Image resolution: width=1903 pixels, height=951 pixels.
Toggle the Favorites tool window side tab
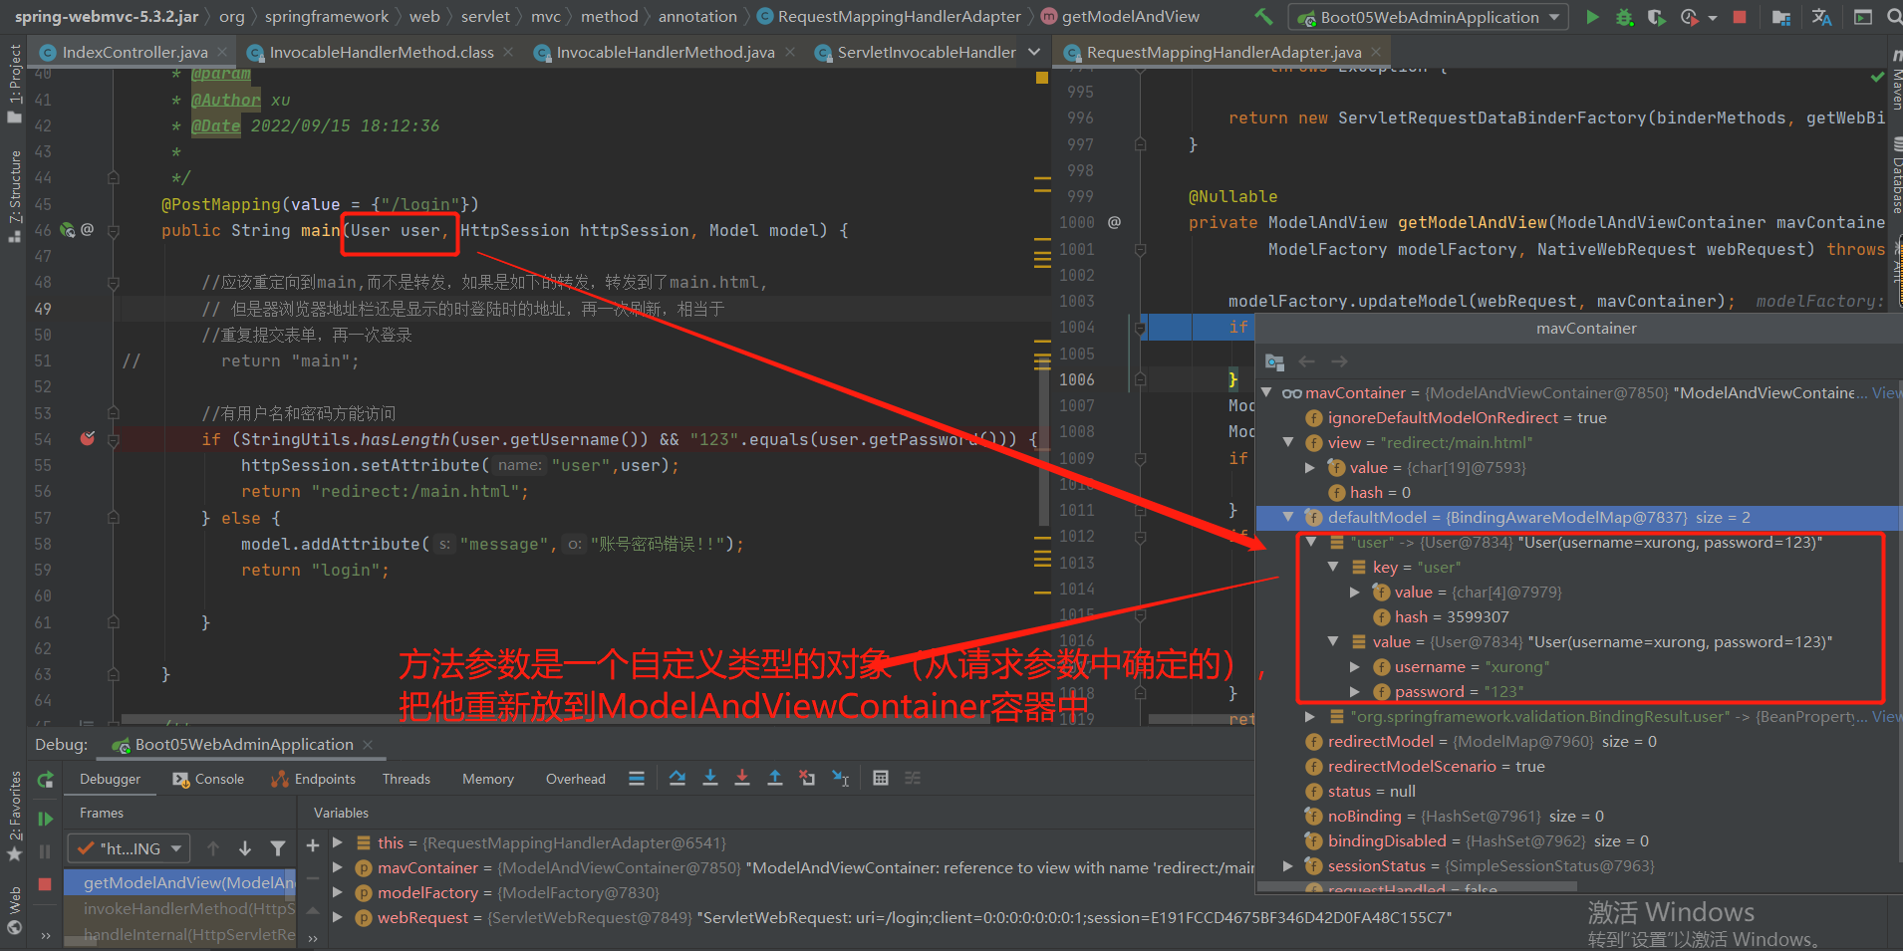click(x=14, y=817)
